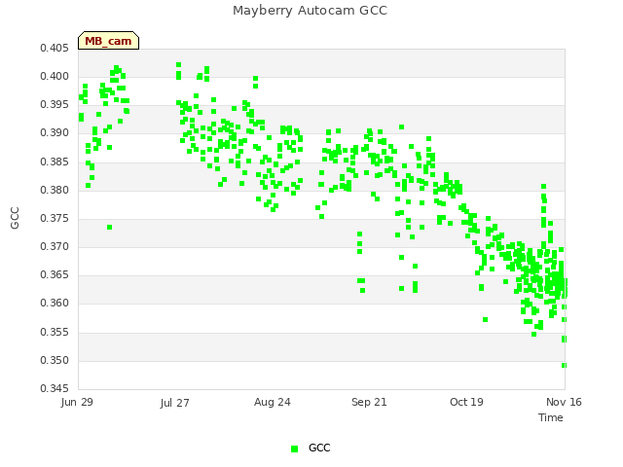
Task: Click the 0.380 y-axis value
Action: 55,190
